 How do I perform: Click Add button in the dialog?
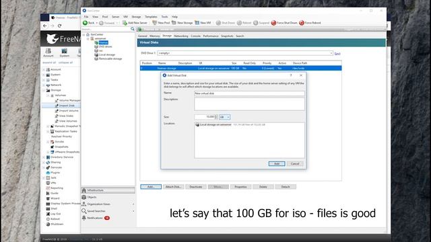pos(277,164)
